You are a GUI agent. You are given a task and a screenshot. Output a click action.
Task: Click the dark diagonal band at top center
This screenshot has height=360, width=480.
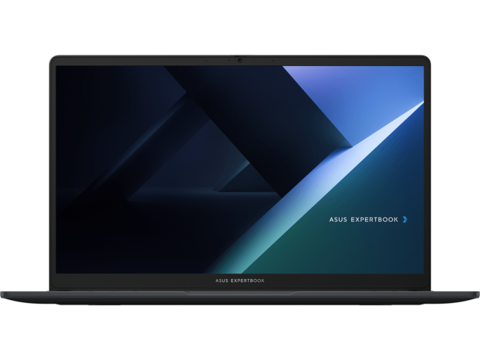pos(225,90)
